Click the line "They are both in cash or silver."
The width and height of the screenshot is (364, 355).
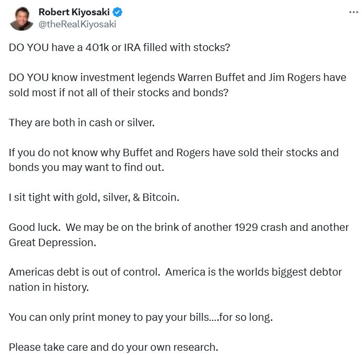point(81,123)
